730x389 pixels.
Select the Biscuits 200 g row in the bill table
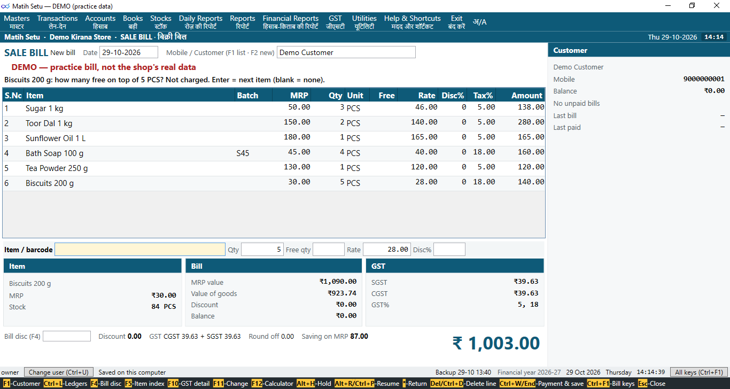(274, 183)
